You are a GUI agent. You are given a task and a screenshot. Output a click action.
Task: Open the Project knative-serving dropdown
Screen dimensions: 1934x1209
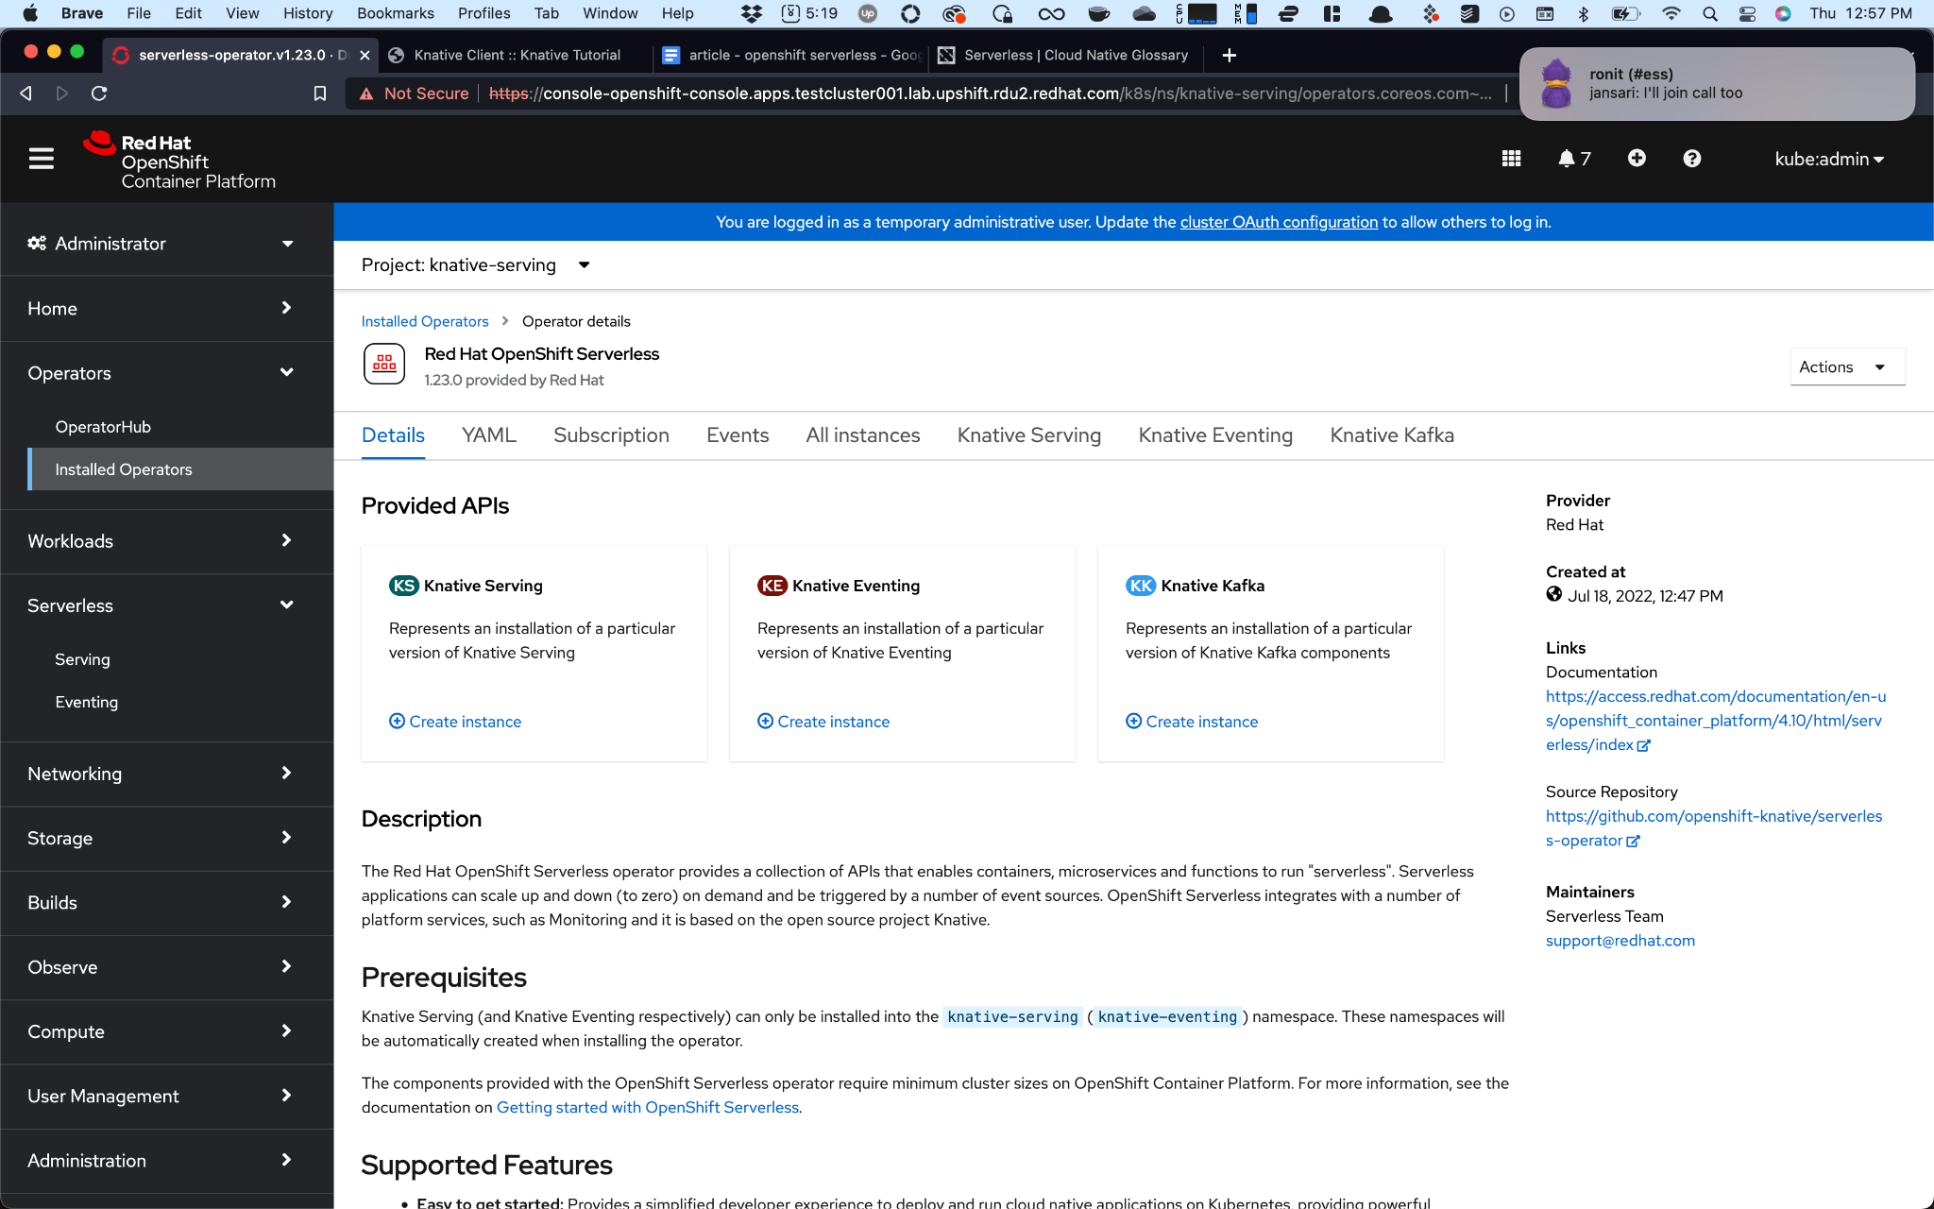tap(475, 265)
